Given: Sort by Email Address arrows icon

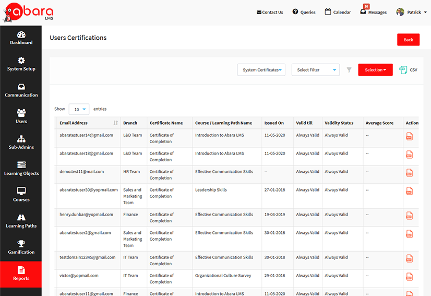Looking at the screenshot, I should [x=116, y=123].
